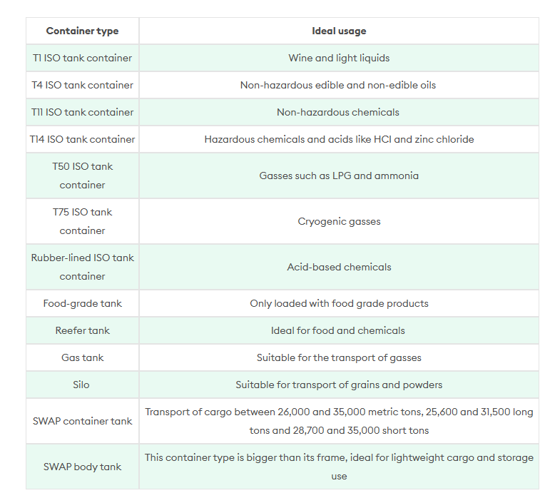545x498 pixels.
Task: Click the "Food-grade tank" row label
Action: 82,303
